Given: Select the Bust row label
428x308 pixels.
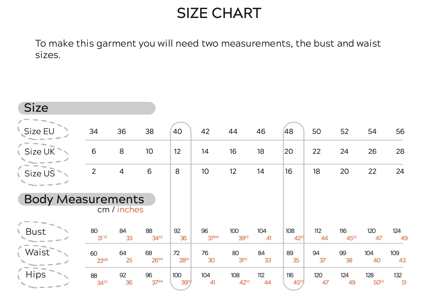Looking at the screenshot, I should point(36,232).
